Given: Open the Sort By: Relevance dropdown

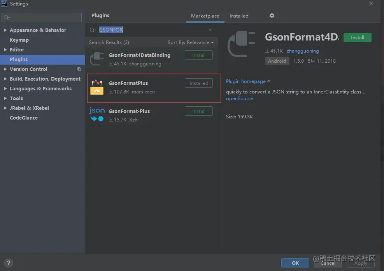Looking at the screenshot, I should click(191, 42).
